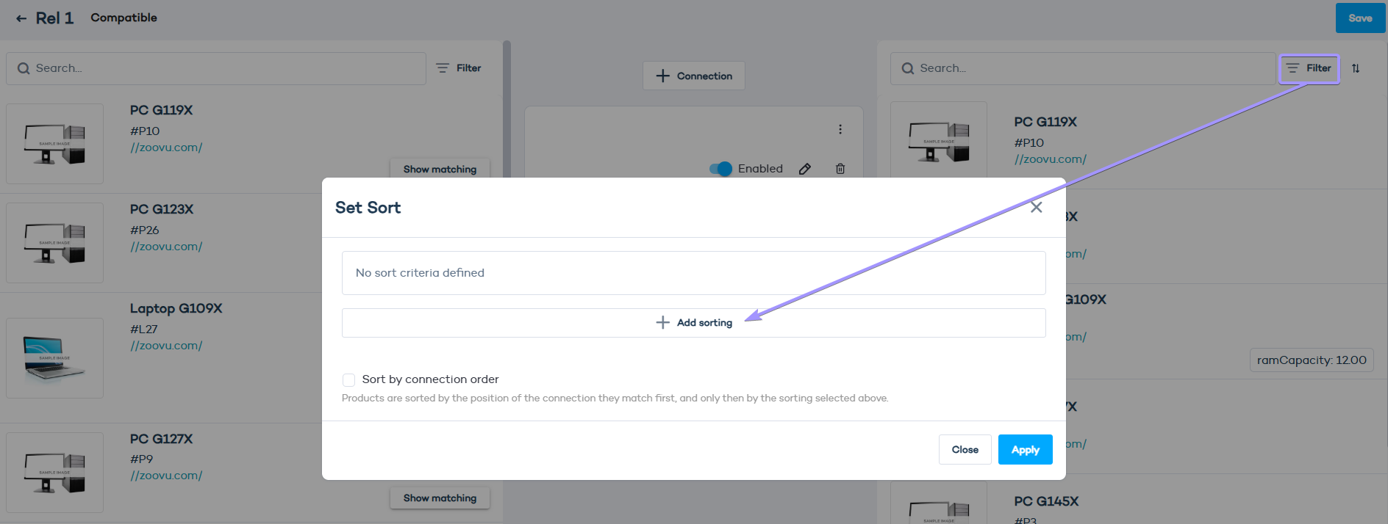Select the PC G123X product thumbnail
Image resolution: width=1388 pixels, height=524 pixels.
55,243
